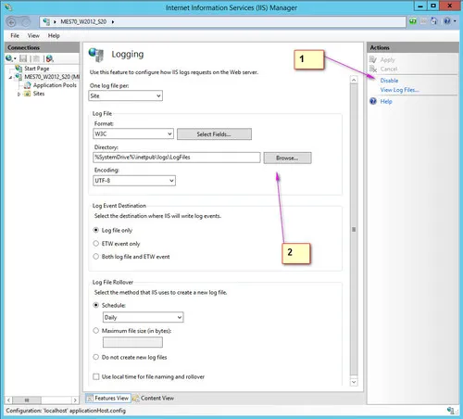This screenshot has width=463, height=419.
Task: Click the Select Fields button
Action: pyautogui.click(x=214, y=134)
